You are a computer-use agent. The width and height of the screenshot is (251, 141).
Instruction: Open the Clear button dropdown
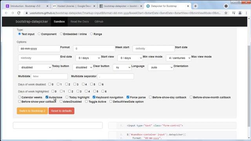click(83, 67)
